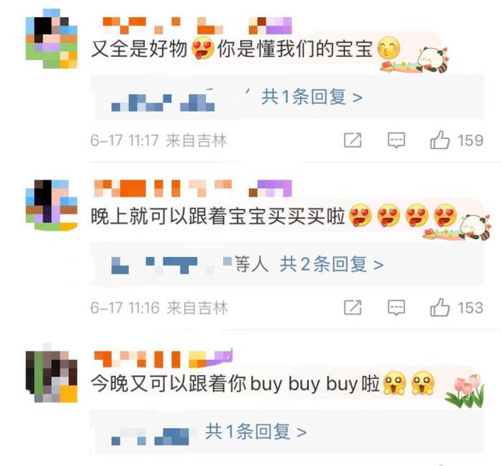Viewport: 502px width, 466px height.
Task: Select the comment text 又全是好物
Action: [x=139, y=49]
